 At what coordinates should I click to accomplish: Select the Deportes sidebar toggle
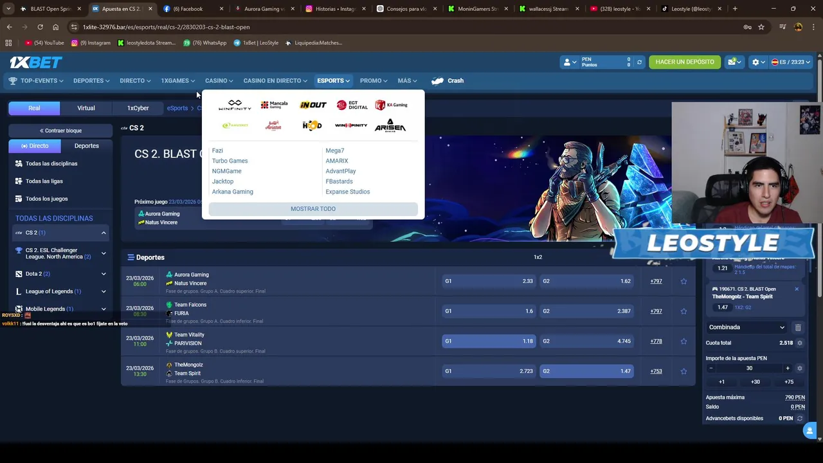pos(86,146)
